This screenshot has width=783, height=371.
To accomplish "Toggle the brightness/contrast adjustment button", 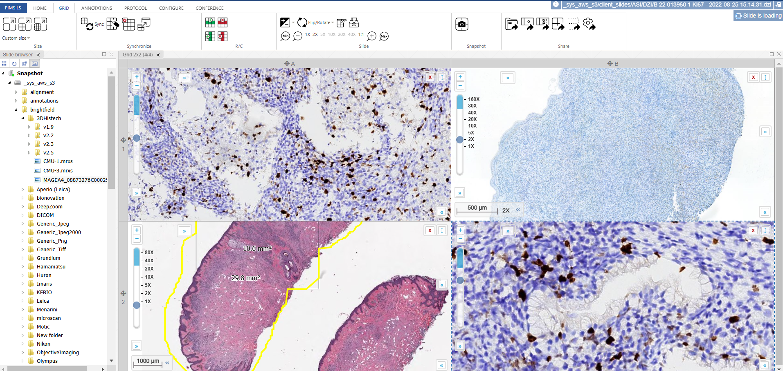I will tap(285, 22).
